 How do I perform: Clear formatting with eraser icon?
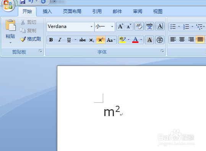139,26
